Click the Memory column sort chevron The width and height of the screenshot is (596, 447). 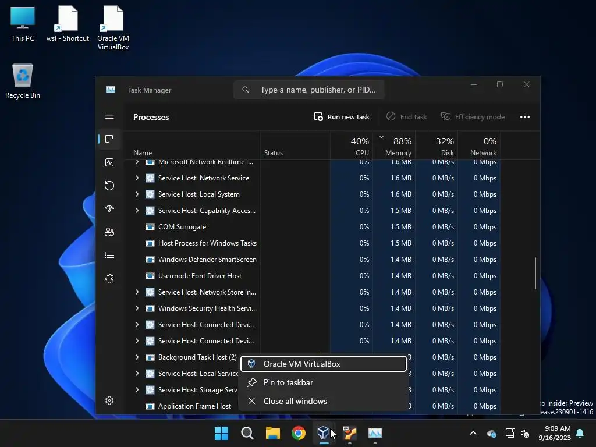pyautogui.click(x=382, y=137)
